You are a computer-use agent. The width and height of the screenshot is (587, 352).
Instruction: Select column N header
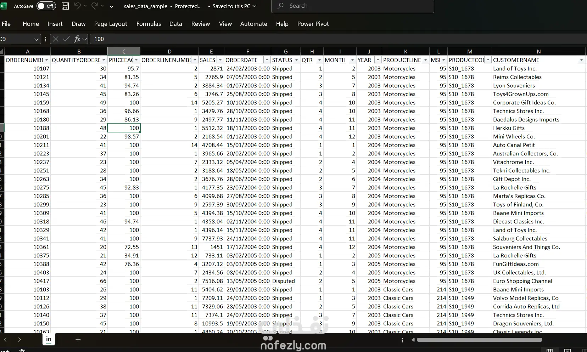point(539,51)
